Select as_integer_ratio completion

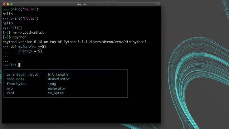[22, 75]
